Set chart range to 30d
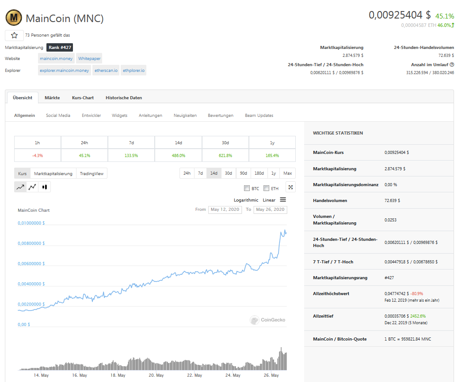458x382 pixels. [229, 173]
